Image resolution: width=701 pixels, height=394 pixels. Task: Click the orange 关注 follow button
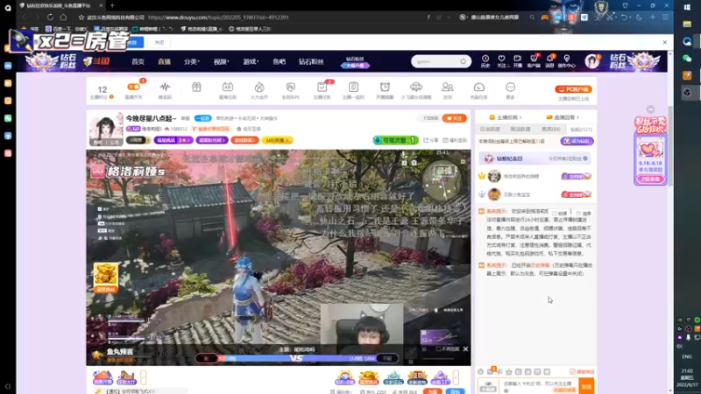pyautogui.click(x=454, y=118)
